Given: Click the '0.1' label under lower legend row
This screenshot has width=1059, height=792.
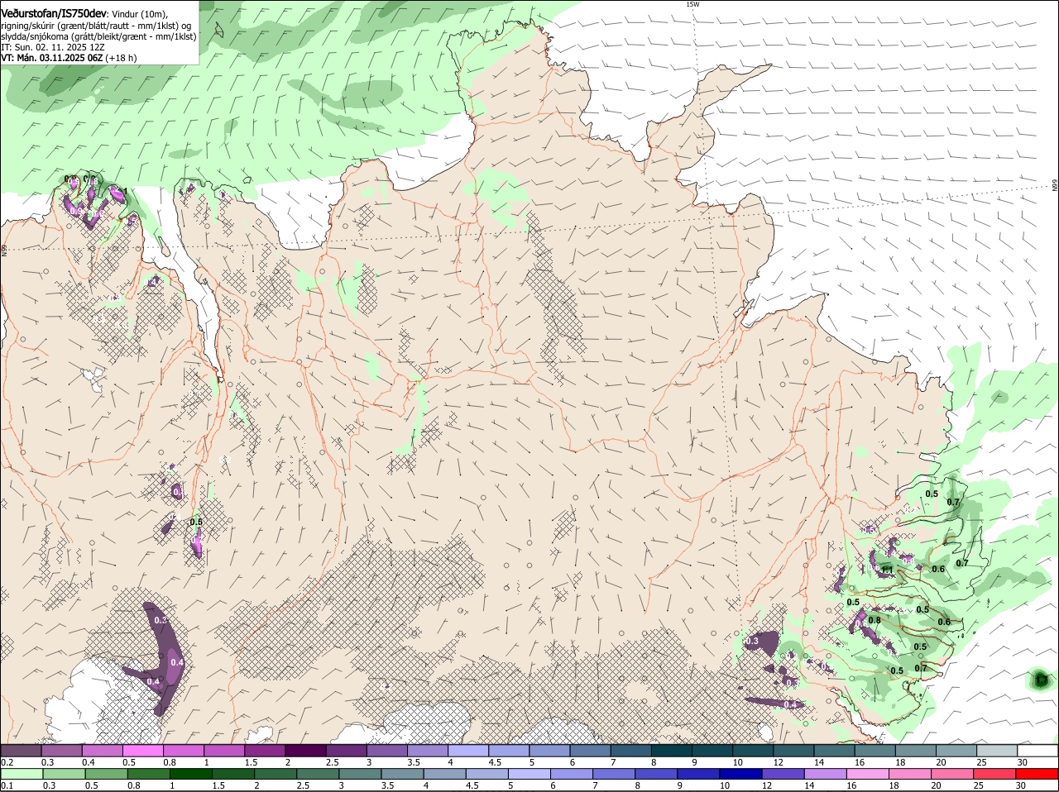Looking at the screenshot, I should (7, 785).
